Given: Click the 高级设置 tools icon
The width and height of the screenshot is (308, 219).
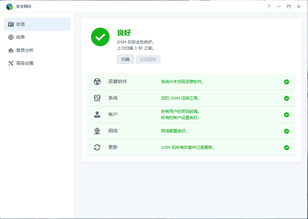Looking at the screenshot, I should [11, 63].
